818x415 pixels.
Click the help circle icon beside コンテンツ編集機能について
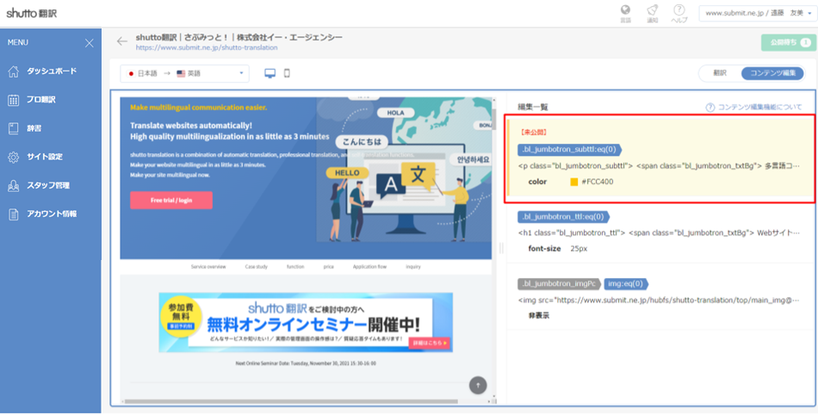click(x=710, y=107)
